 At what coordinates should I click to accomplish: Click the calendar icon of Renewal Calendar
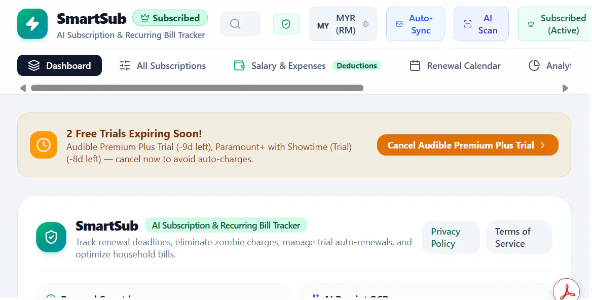[415, 66]
